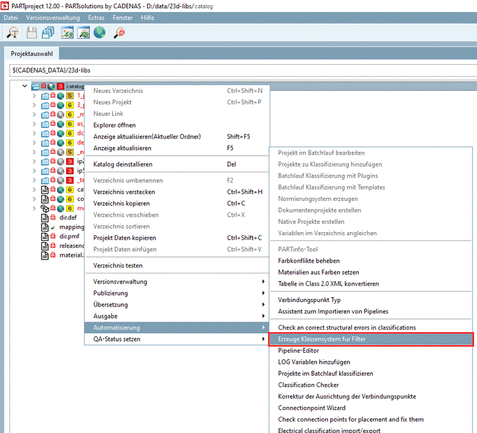Screen dimensions: 477x433
Task: Expand the 1_ folder node
Action: click(34, 96)
